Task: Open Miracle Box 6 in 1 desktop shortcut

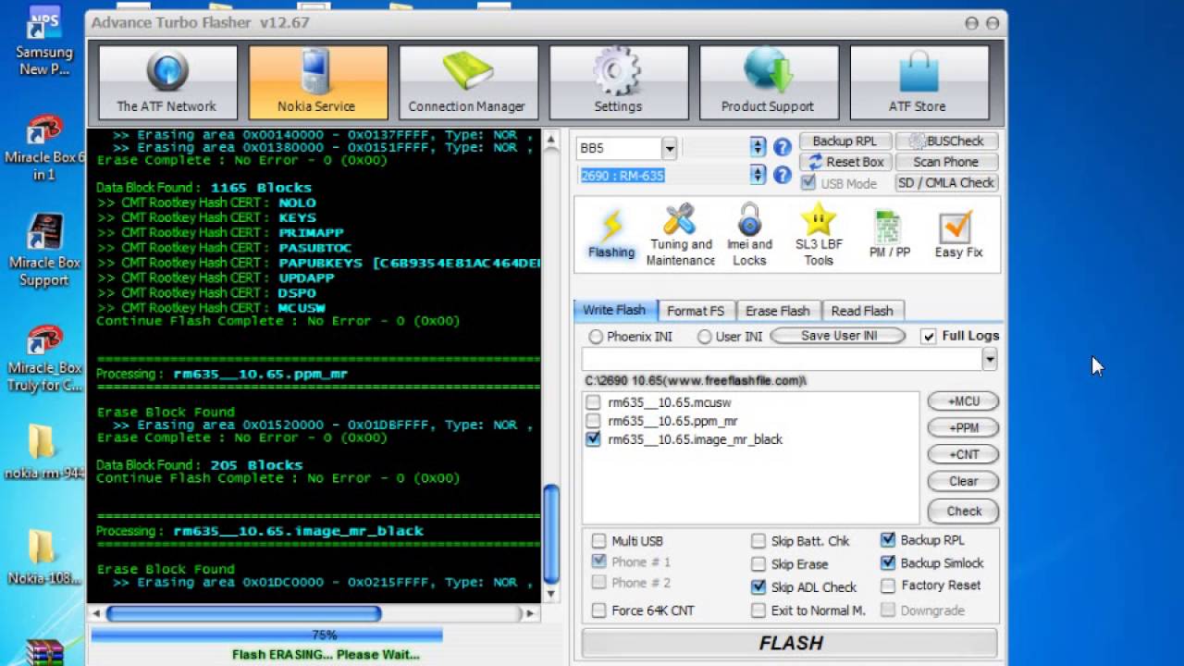Action: [43, 148]
